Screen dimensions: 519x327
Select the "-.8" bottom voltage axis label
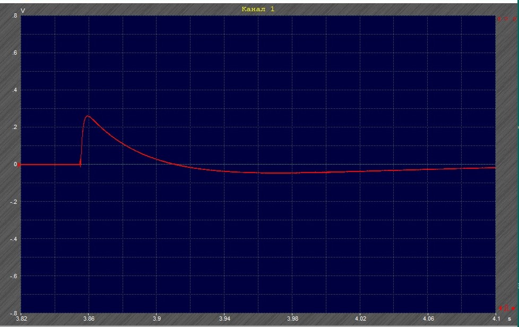14,313
